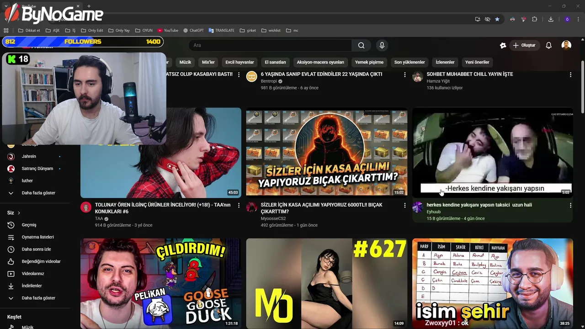Click the red-dot extension icon
This screenshot has height=329, width=585.
tap(523, 19)
